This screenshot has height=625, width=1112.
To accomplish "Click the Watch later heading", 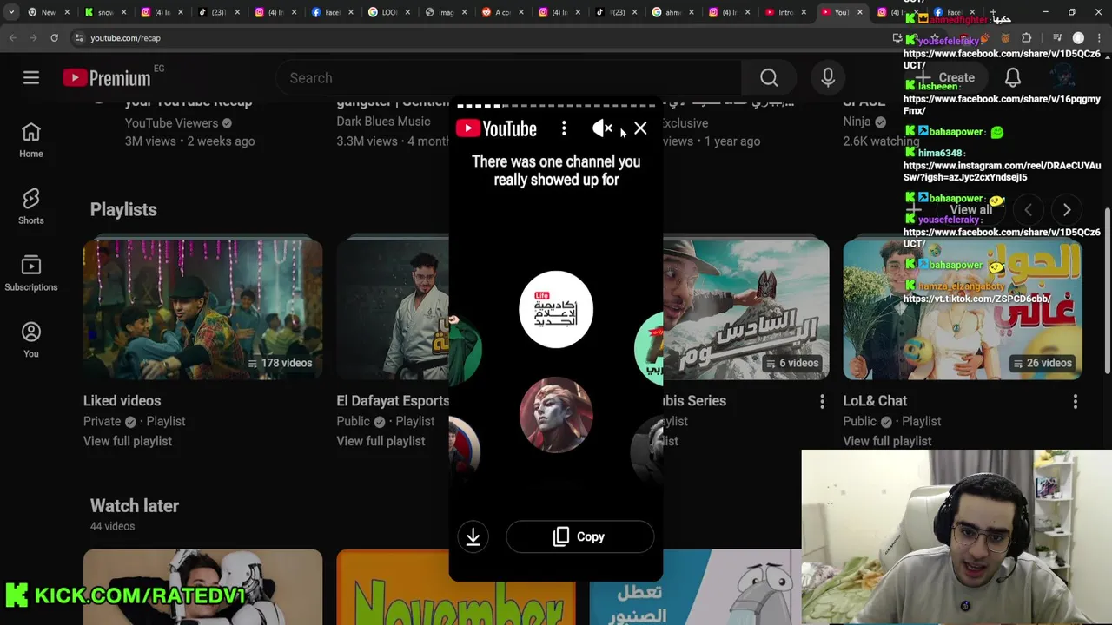I will [135, 506].
